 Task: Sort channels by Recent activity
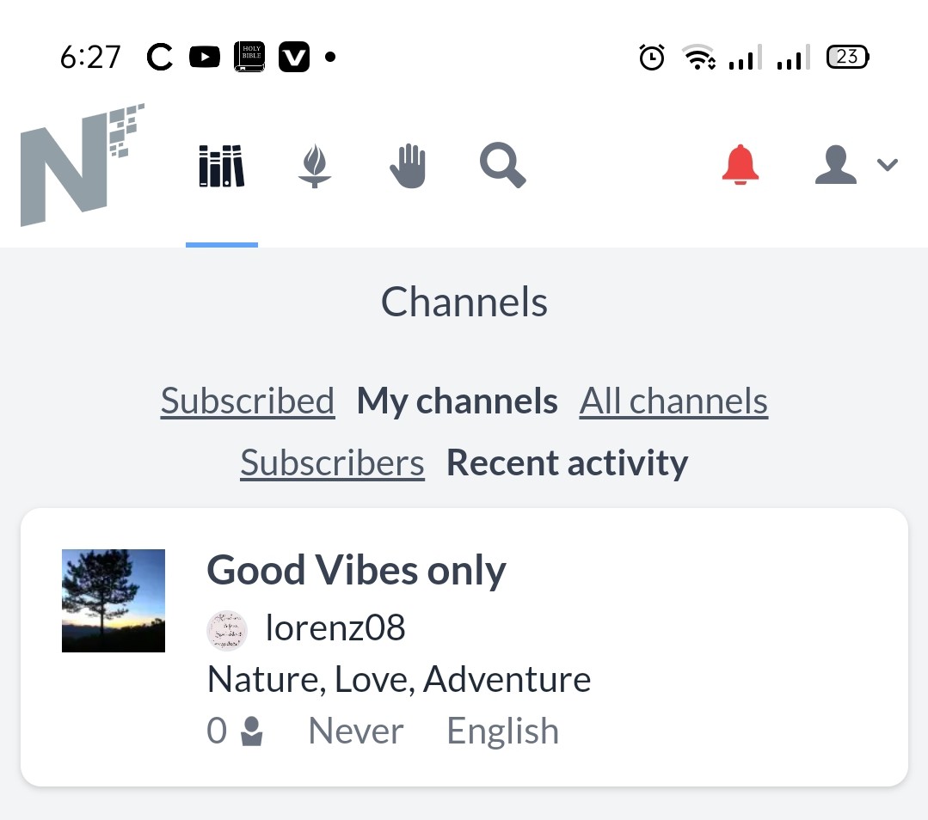(x=567, y=462)
